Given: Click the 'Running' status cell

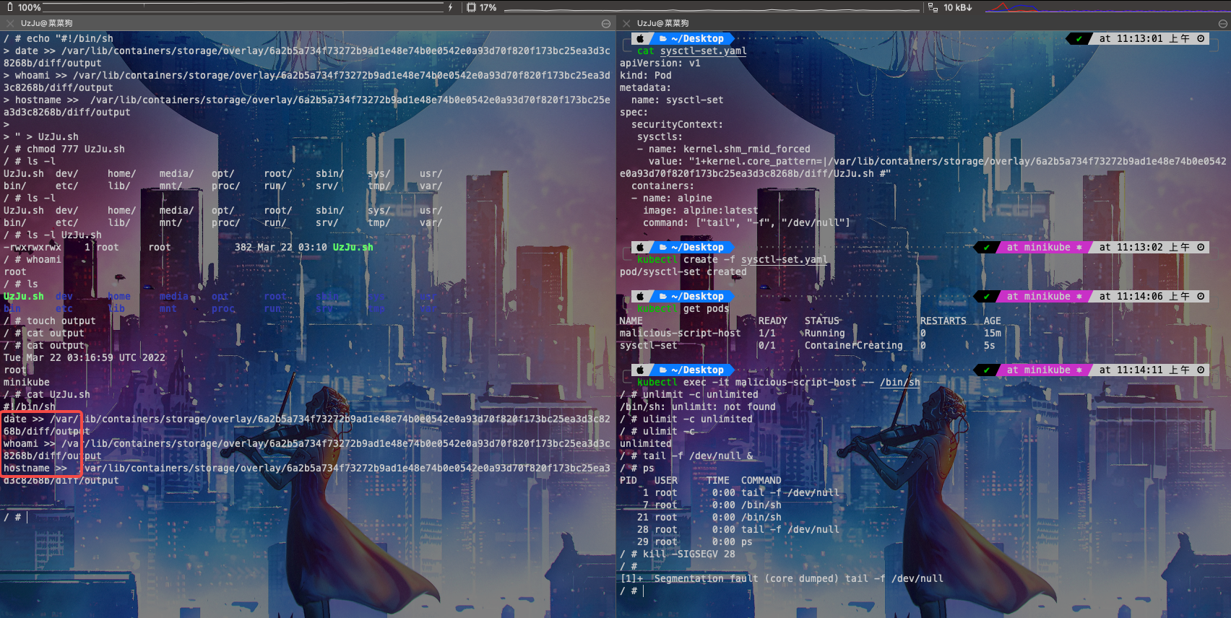Looking at the screenshot, I should coord(824,333).
